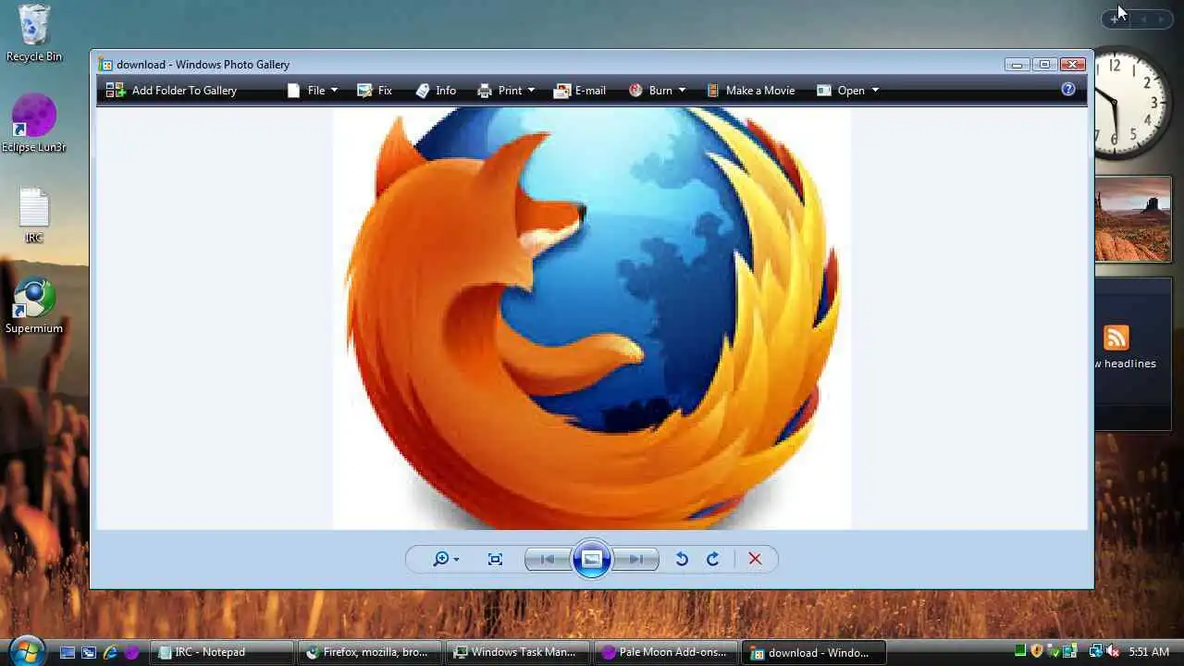Open the File menu dropdown
The image size is (1184, 666).
click(x=312, y=91)
